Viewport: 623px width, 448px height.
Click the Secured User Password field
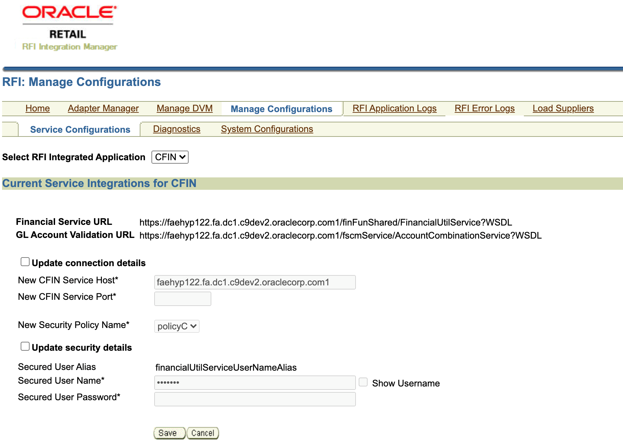click(255, 399)
